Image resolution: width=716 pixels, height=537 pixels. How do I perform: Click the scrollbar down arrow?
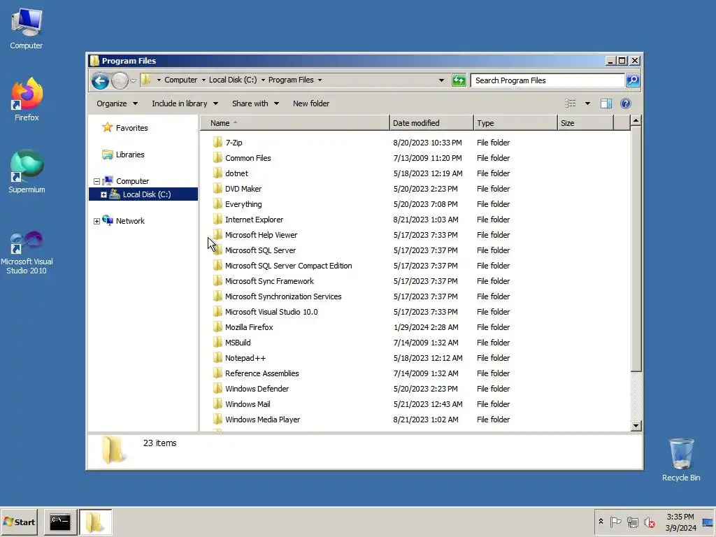click(x=636, y=426)
